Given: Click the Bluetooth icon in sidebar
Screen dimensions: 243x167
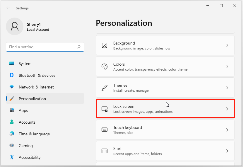Looking at the screenshot, I should point(12,75).
